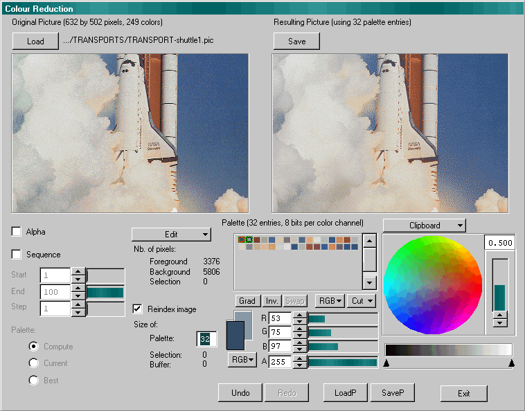
Task: Decrease the Start value with down arrow
Action: (x=78, y=280)
